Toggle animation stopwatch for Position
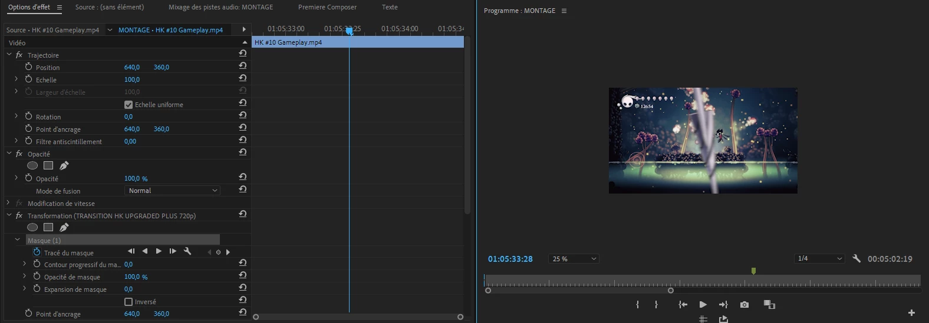929x323 pixels. point(28,66)
